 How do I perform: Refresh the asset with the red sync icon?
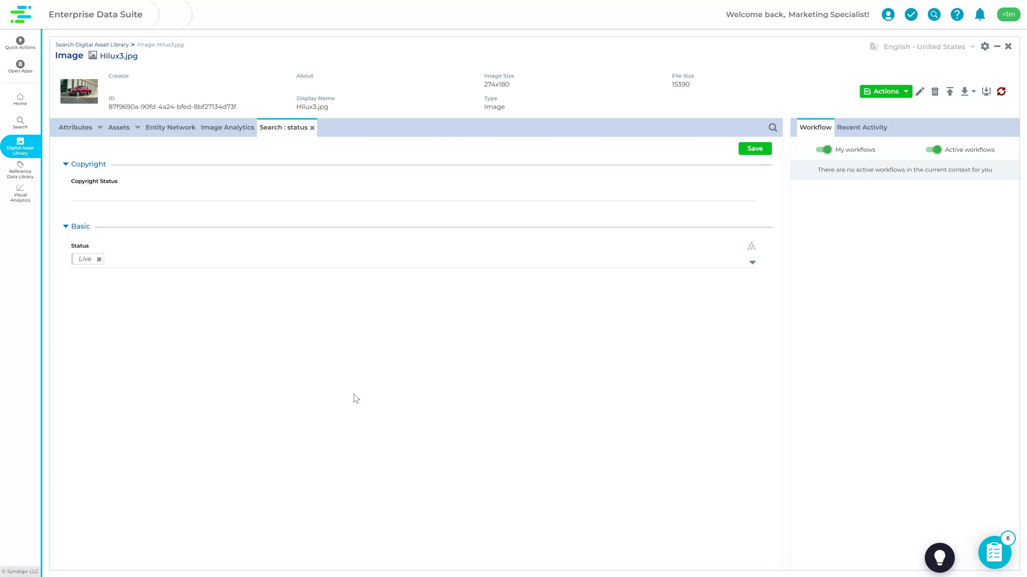point(1001,91)
